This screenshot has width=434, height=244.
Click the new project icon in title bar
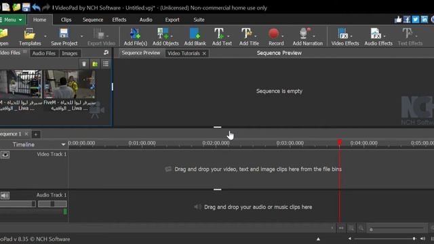6,7
